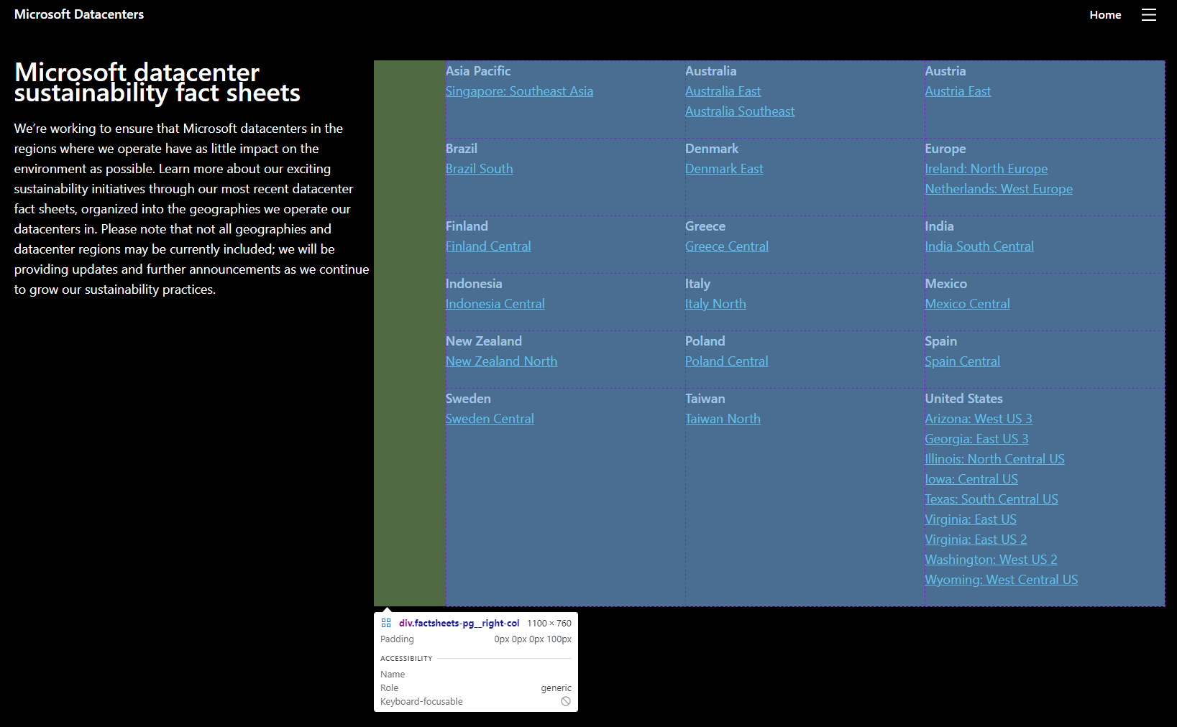Click the Greece heading text

[x=705, y=226]
